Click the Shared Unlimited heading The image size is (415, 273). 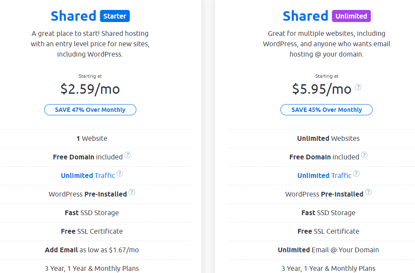(327, 16)
